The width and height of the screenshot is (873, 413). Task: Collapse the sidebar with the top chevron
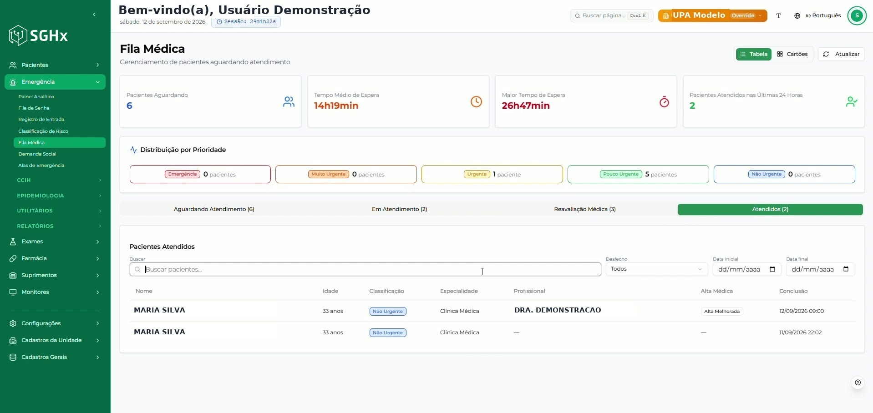point(94,15)
